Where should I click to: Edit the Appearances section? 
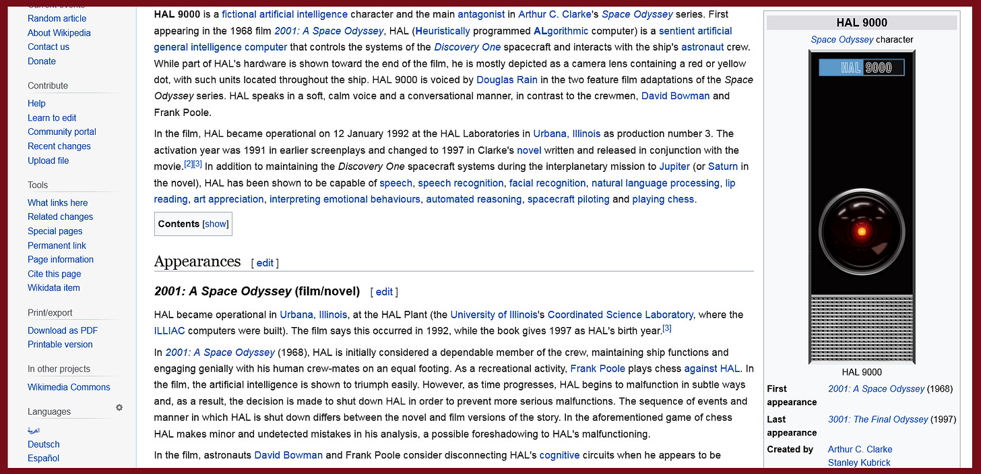pyautogui.click(x=265, y=263)
